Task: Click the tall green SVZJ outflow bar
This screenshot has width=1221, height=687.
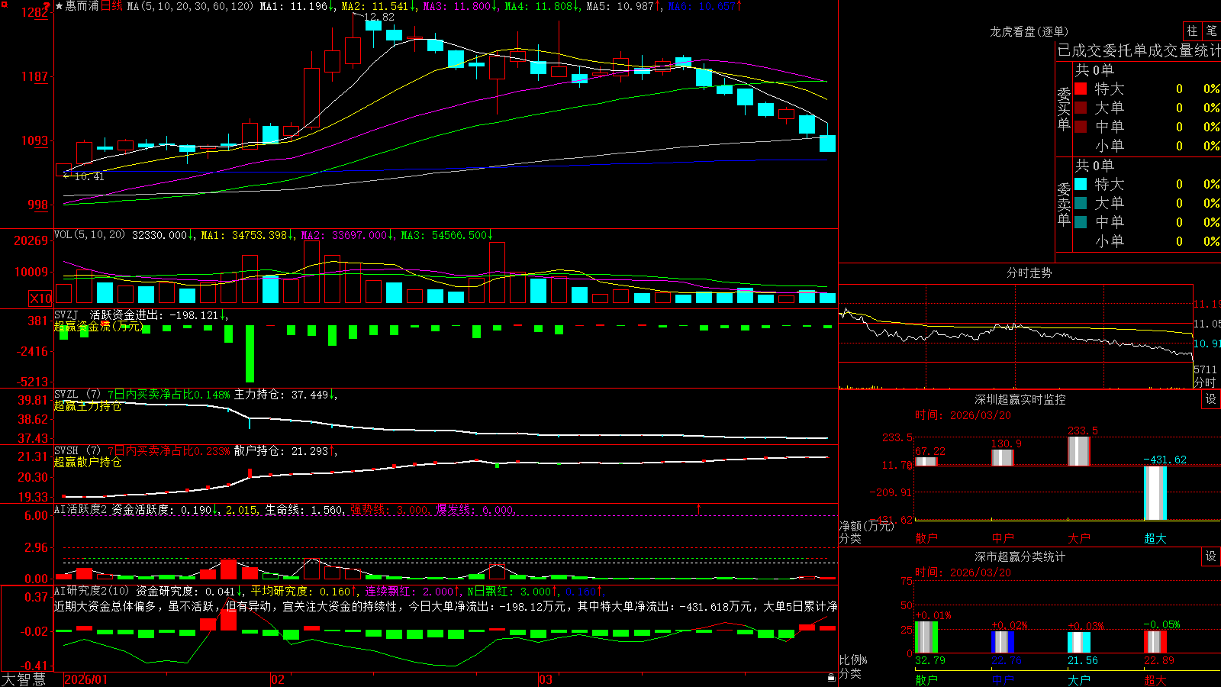Action: pos(250,353)
